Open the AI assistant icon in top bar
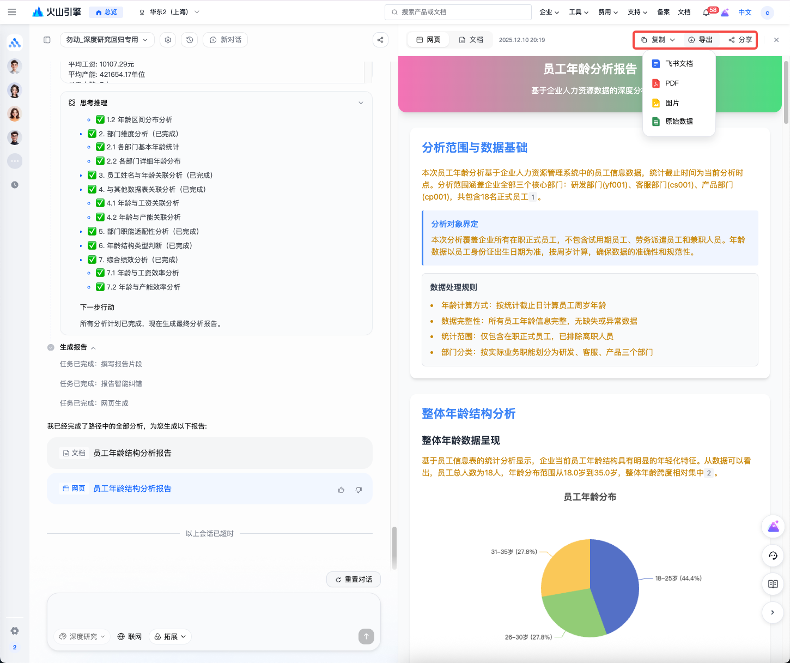The width and height of the screenshot is (790, 663). pos(725,12)
